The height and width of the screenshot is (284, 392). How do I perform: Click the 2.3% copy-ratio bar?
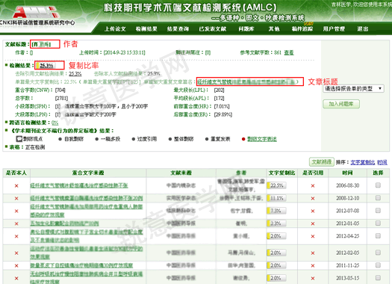point(276,223)
